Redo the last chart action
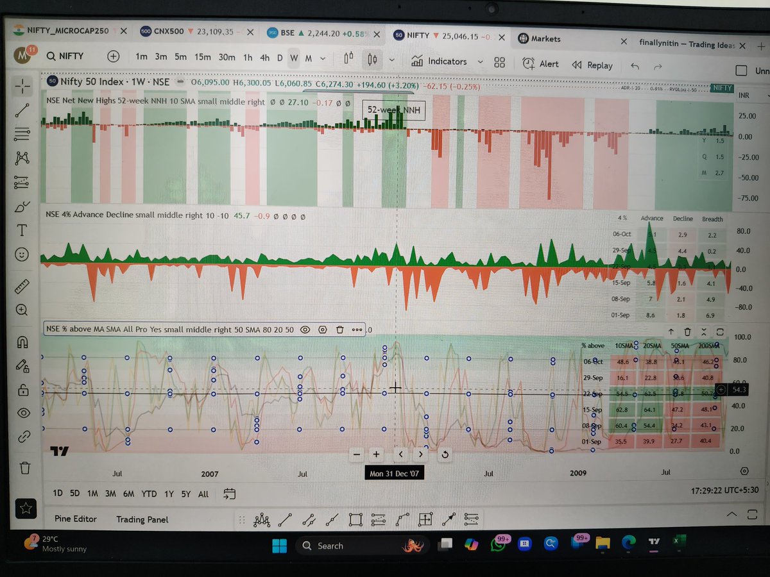 (658, 66)
